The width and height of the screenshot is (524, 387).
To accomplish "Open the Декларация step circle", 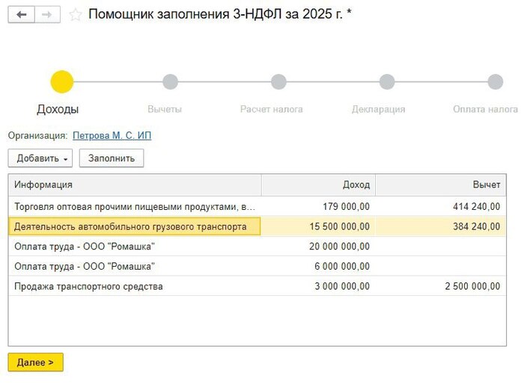I will tap(387, 81).
